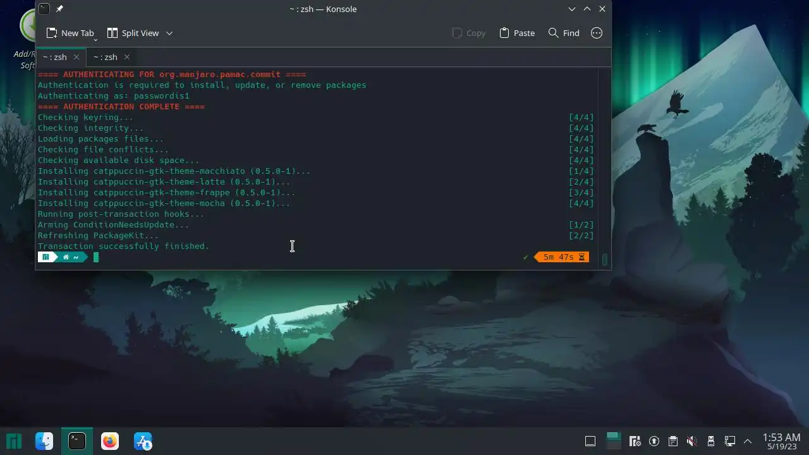809x455 pixels.
Task: Click the AUTHENTICATING FOR org.manjaro.pamac.commit line
Action: click(x=172, y=75)
